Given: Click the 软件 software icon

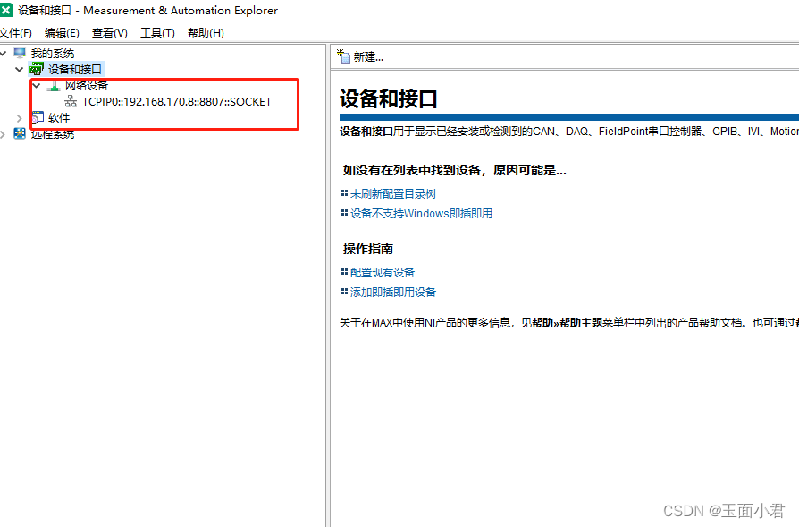Looking at the screenshot, I should (37, 118).
